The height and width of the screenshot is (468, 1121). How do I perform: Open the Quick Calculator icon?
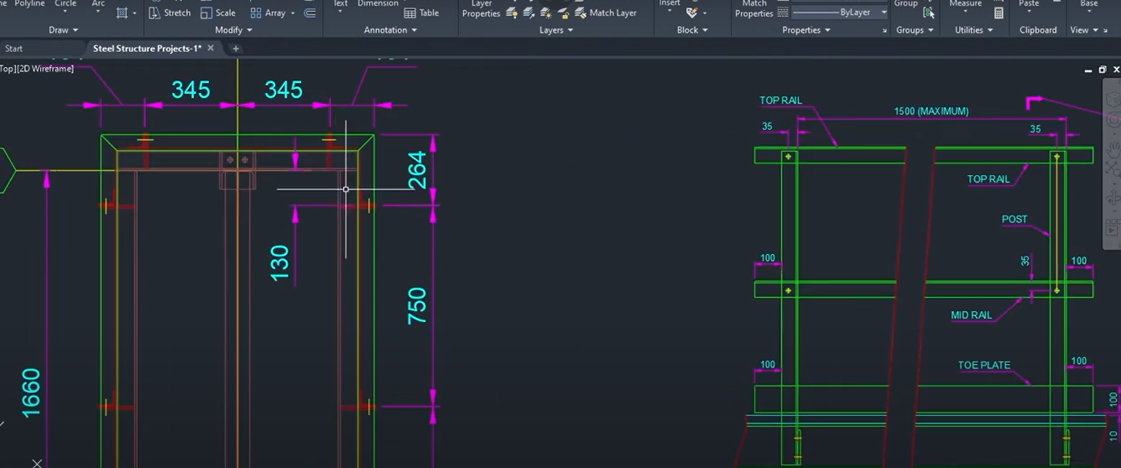tap(998, 13)
